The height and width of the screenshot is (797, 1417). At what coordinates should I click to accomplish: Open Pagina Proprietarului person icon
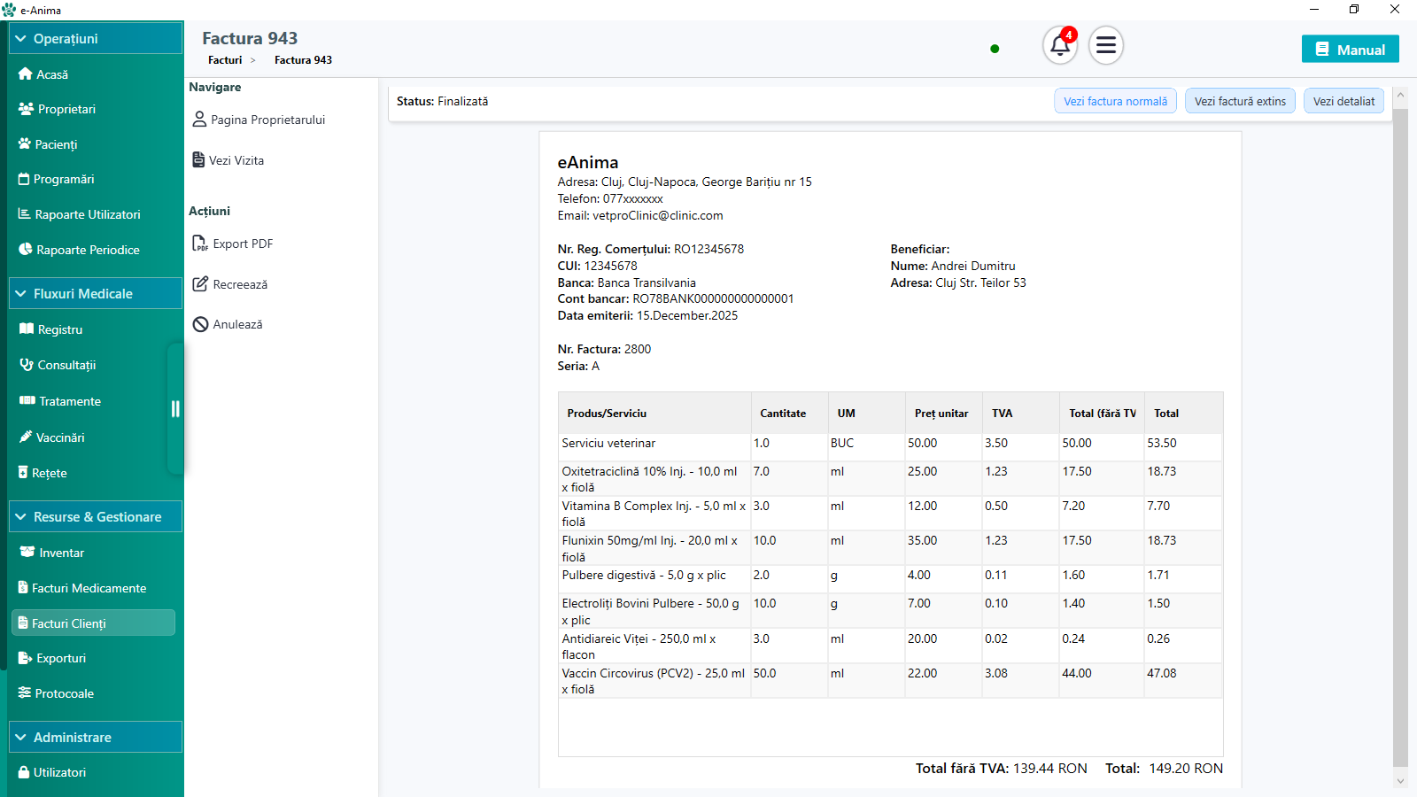coord(199,120)
